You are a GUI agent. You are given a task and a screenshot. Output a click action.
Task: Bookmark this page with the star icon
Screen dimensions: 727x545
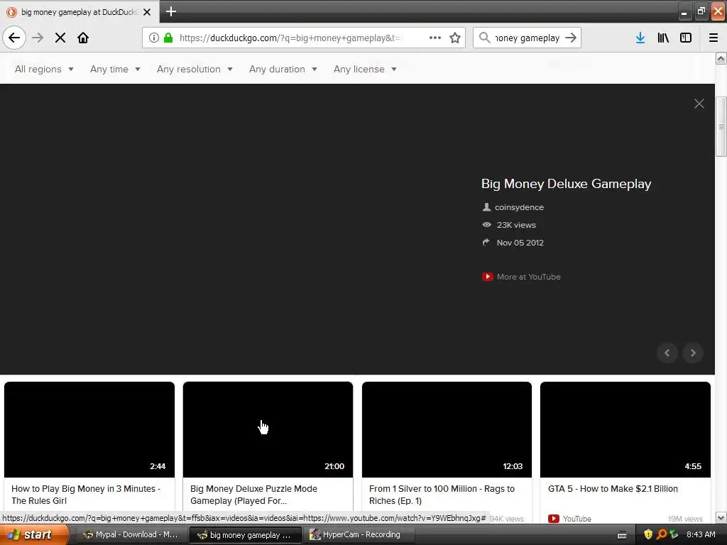pyautogui.click(x=455, y=38)
